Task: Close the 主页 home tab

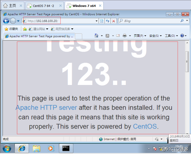Action: 21,6
